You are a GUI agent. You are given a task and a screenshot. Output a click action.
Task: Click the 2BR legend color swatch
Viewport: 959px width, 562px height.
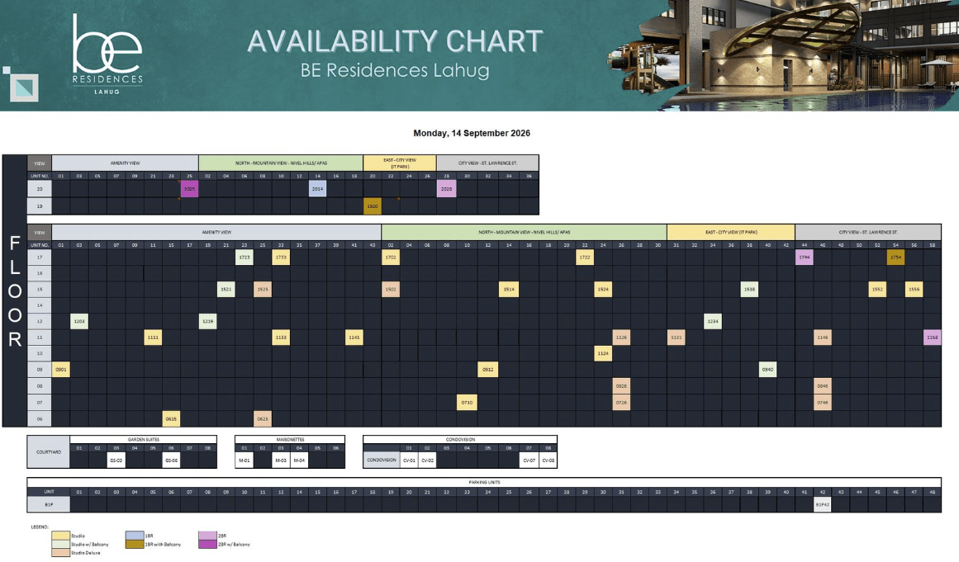click(x=208, y=536)
